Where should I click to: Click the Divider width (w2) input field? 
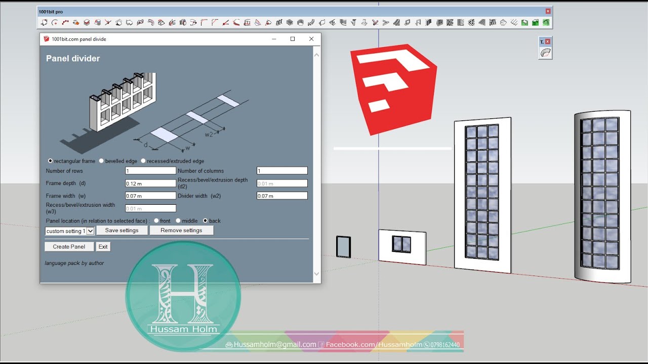(282, 196)
